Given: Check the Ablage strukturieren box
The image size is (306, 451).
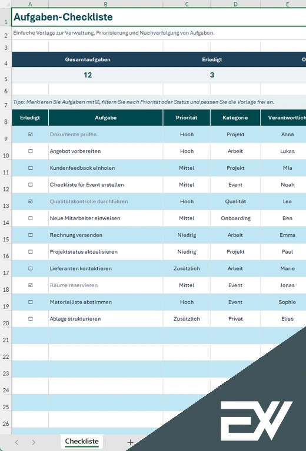Looking at the screenshot, I should click(31, 319).
